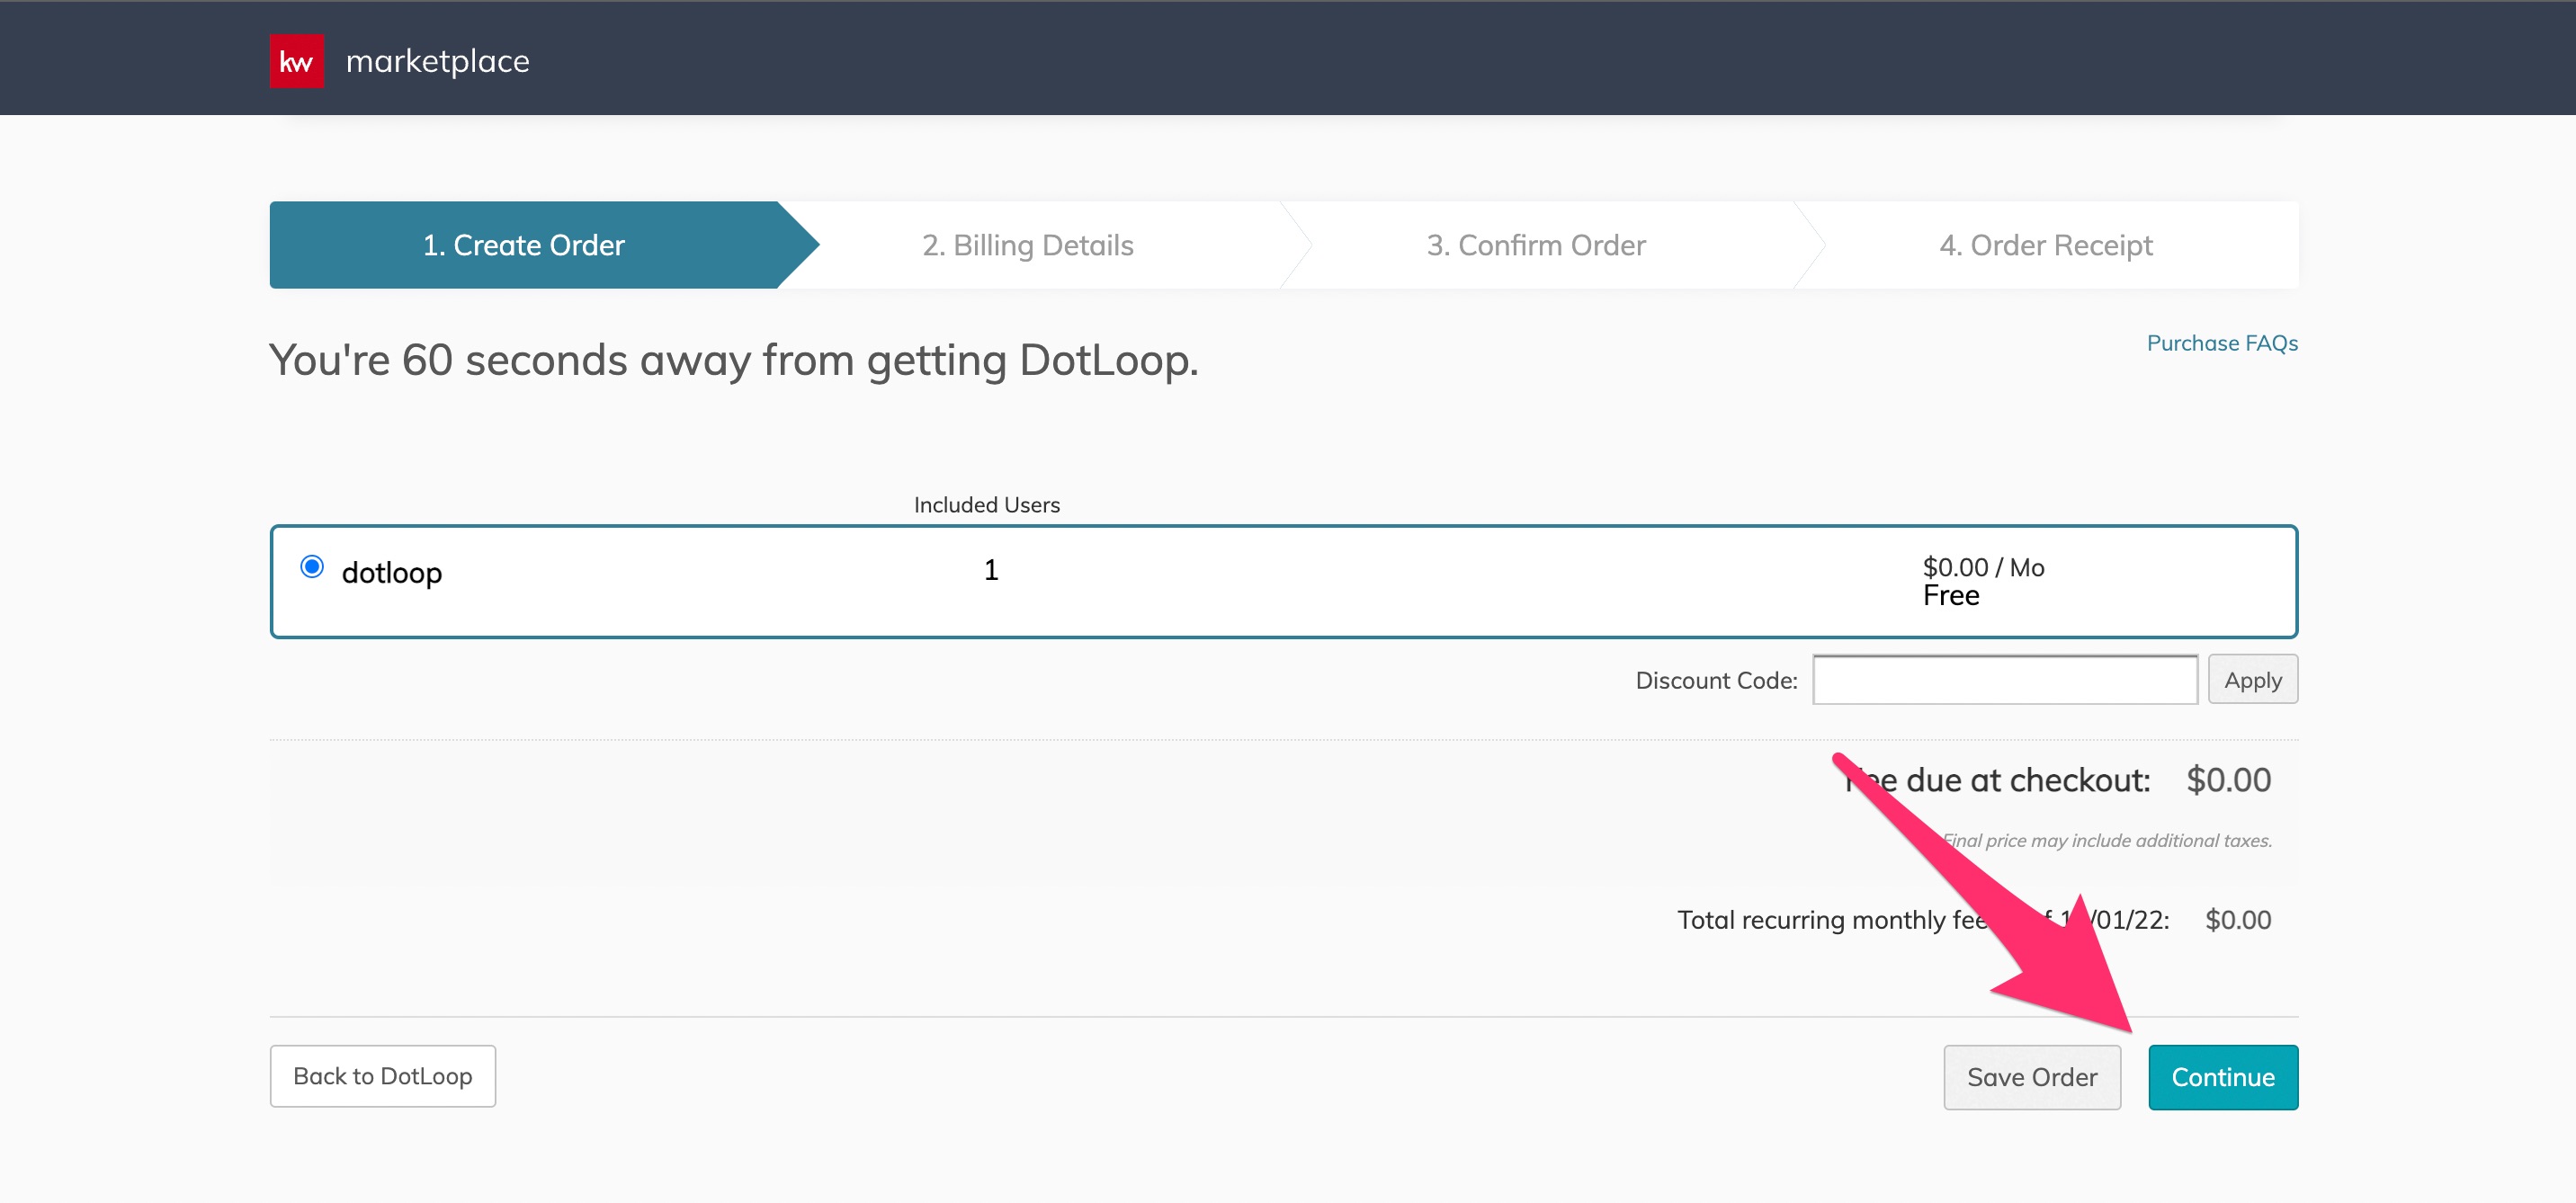
Task: Click Save Order
Action: [2032, 1077]
